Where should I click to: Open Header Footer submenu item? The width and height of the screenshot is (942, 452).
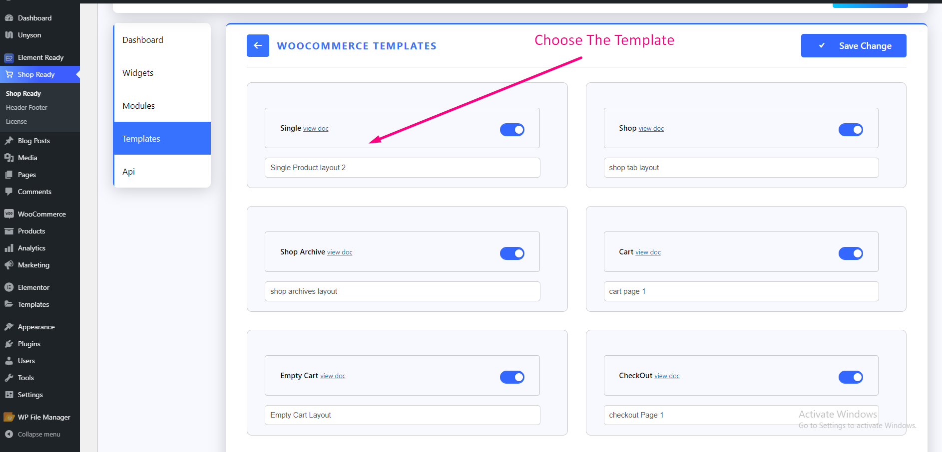click(26, 107)
